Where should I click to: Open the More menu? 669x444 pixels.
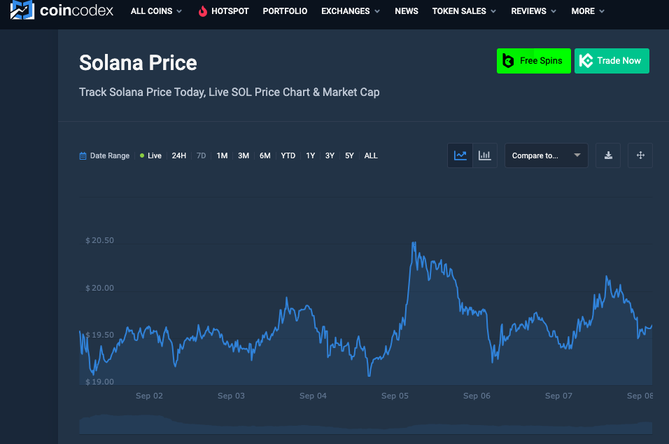tap(588, 11)
